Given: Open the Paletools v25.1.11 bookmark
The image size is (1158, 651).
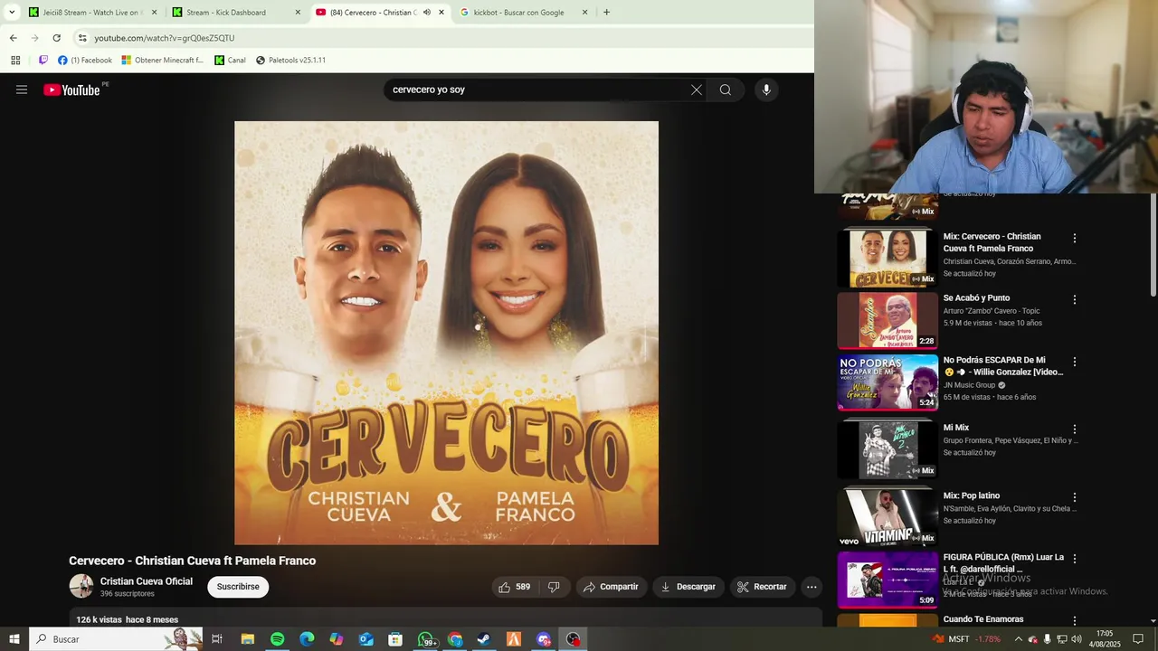Looking at the screenshot, I should pyautogui.click(x=290, y=61).
